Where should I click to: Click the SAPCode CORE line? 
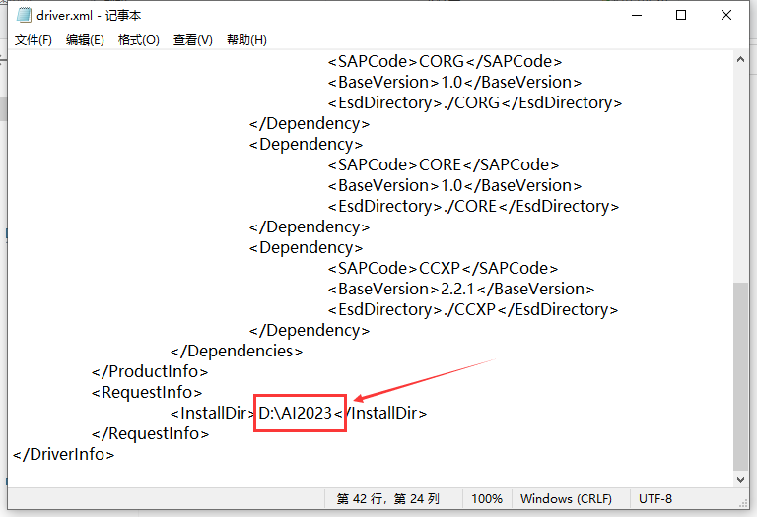click(x=444, y=164)
